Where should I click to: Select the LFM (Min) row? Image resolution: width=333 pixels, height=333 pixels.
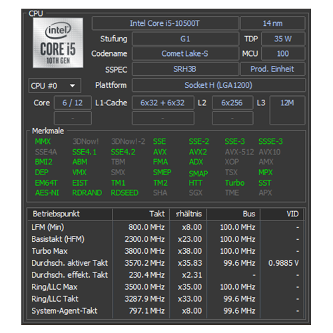tap(166, 227)
